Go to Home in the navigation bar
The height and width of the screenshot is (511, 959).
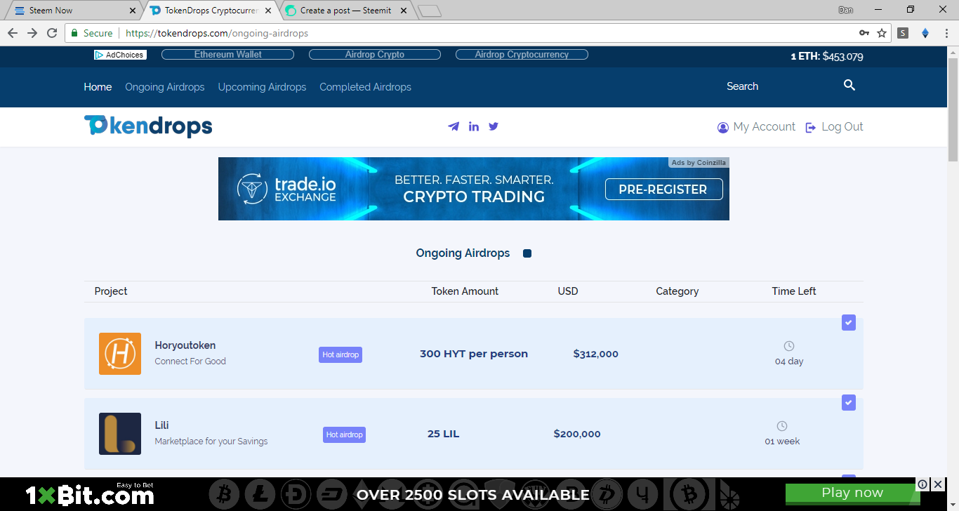[x=98, y=87]
